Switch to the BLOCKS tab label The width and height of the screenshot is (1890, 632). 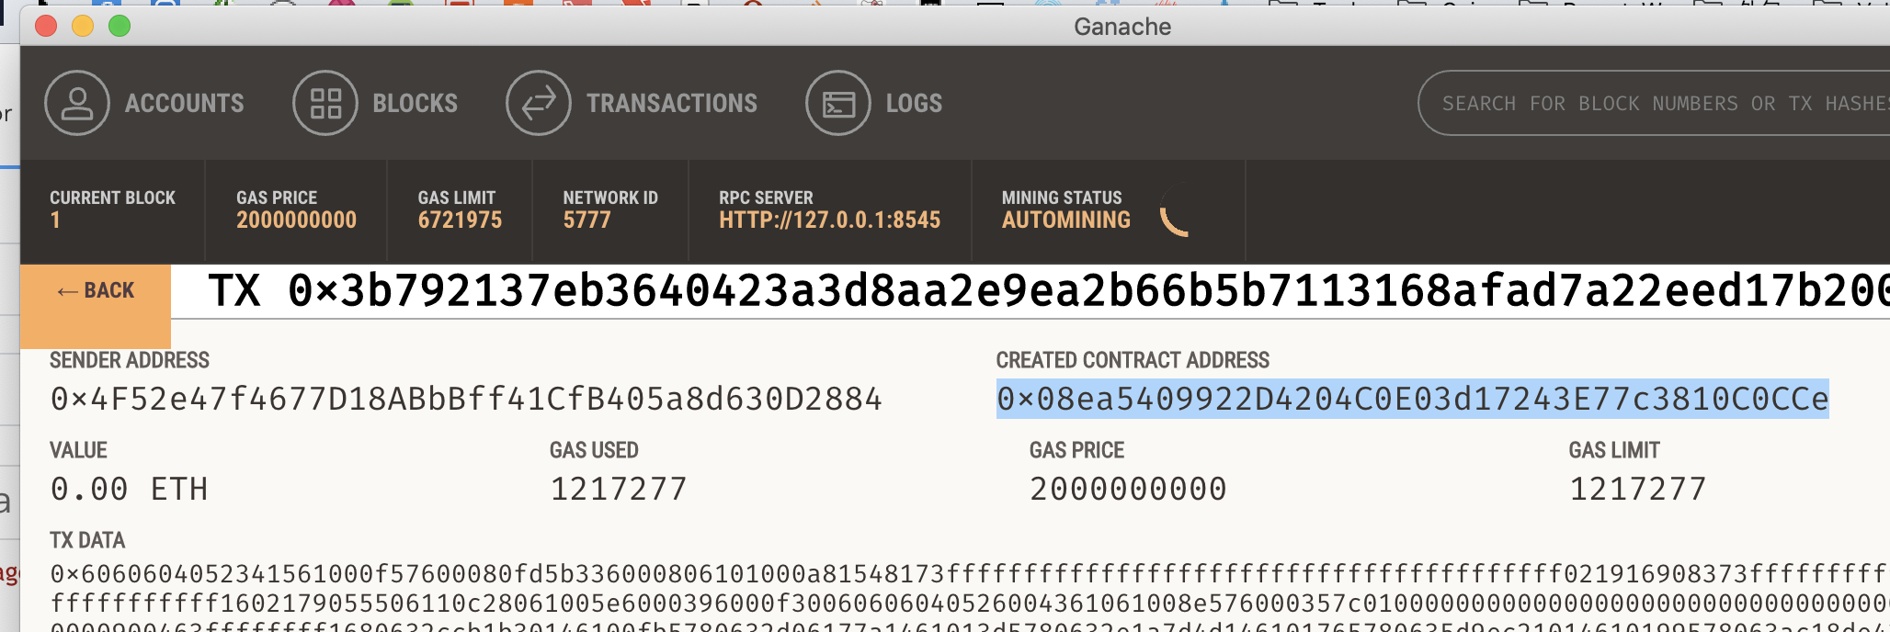pos(416,103)
